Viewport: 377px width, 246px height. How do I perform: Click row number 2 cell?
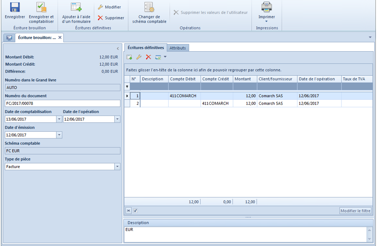click(x=135, y=103)
